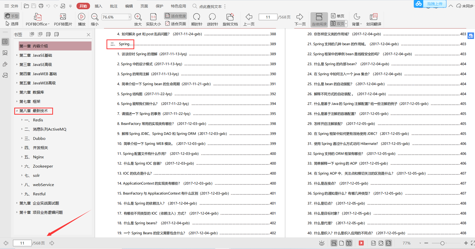Open the PDF转Office conversion tool

click(x=37, y=20)
